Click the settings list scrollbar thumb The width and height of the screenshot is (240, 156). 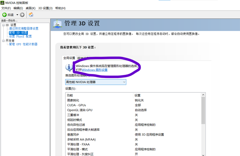[x=203, y=111]
